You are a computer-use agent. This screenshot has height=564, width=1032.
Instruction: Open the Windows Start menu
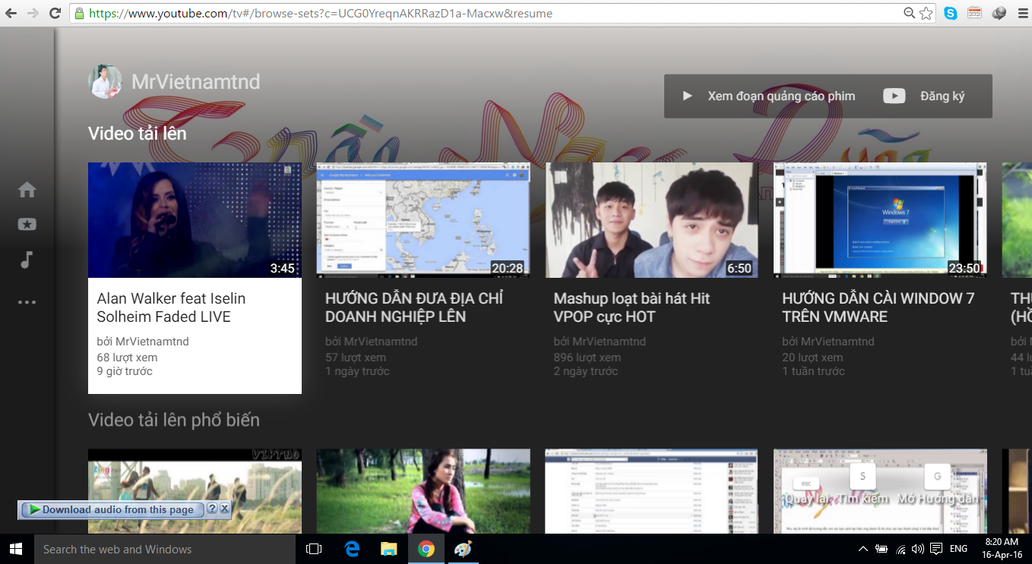click(16, 549)
